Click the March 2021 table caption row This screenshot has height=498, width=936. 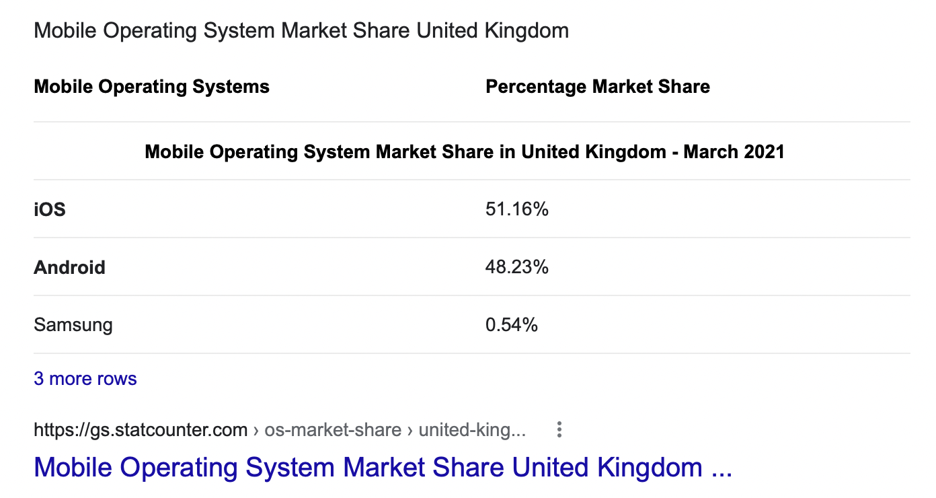click(465, 151)
